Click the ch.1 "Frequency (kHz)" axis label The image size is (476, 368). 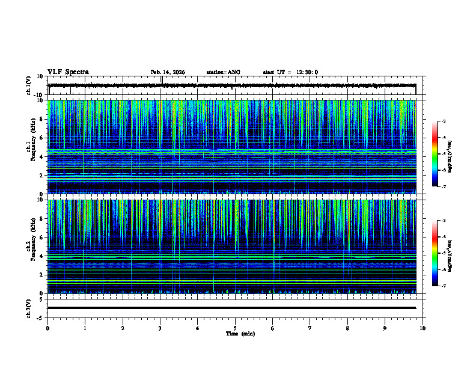[x=33, y=140]
